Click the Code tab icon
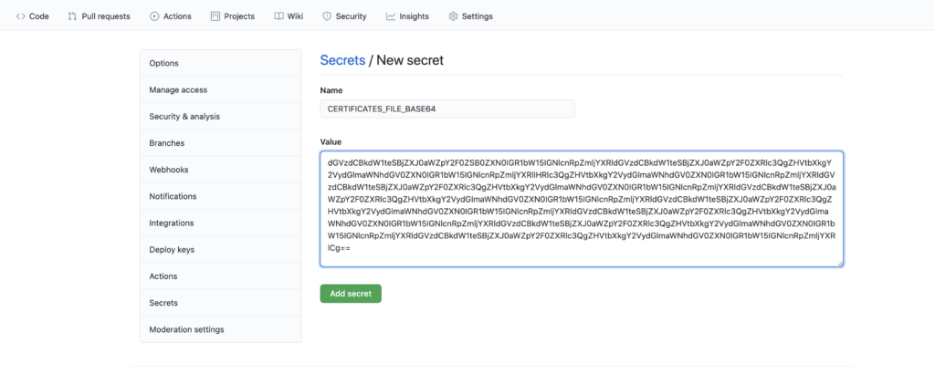The height and width of the screenshot is (374, 935). click(21, 16)
